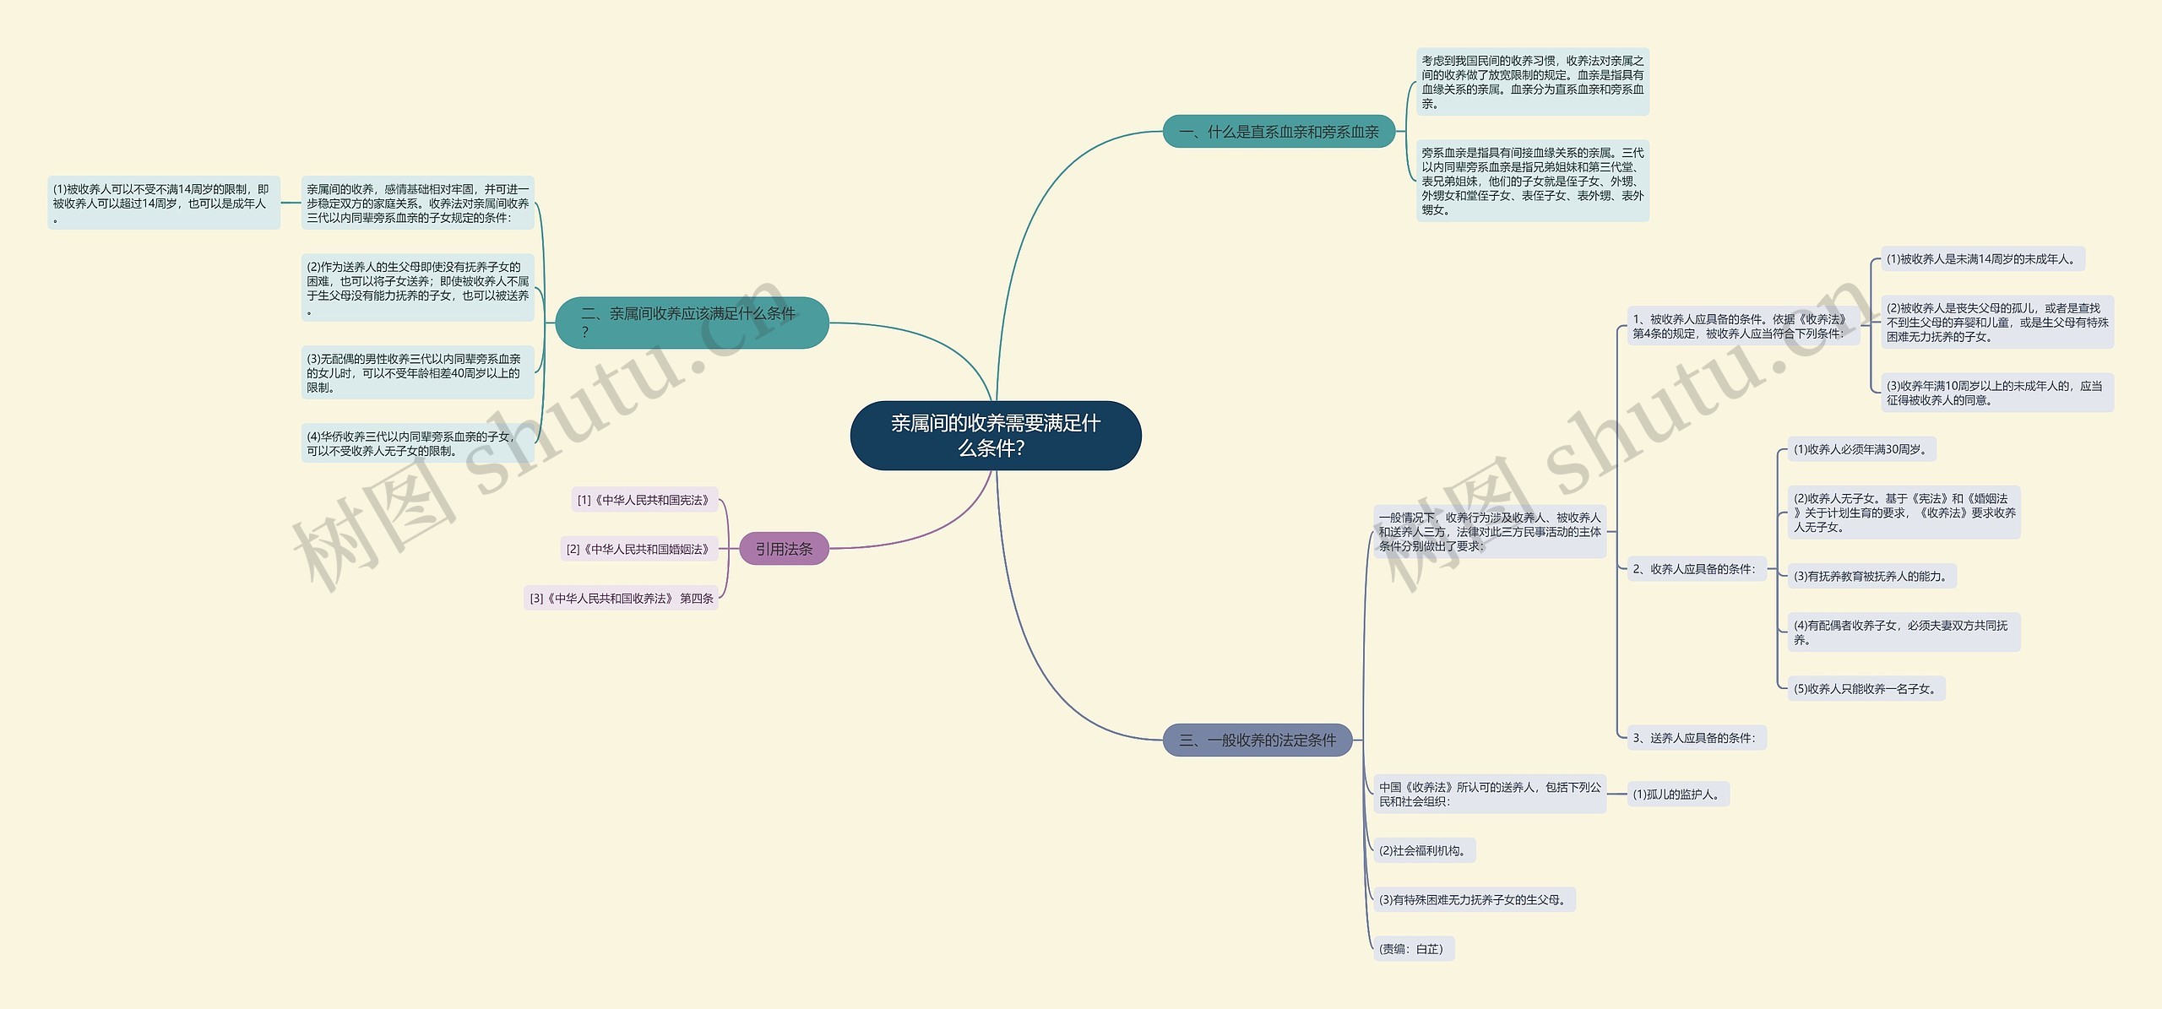Click the 3、送养人应具备的条件 node
2162x1009 pixels.
[1696, 738]
